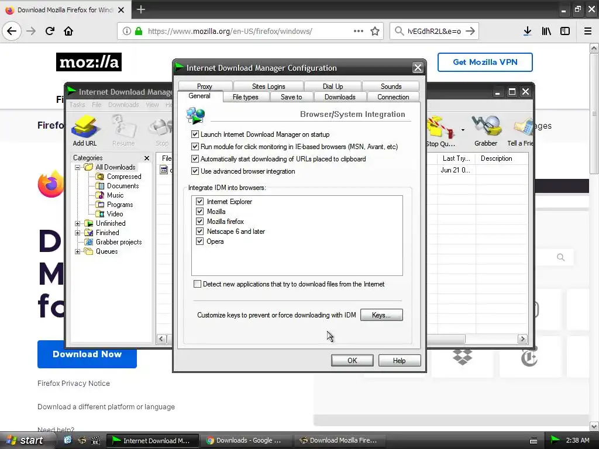Show site information icon in address bar
The height and width of the screenshot is (449, 599).
(x=127, y=32)
